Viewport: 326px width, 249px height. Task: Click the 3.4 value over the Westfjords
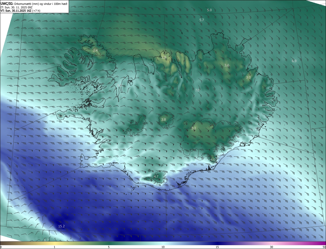point(95,51)
